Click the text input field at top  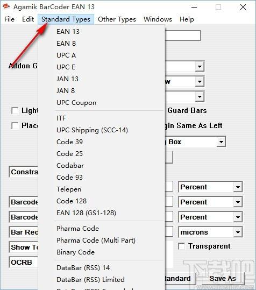coord(182,36)
